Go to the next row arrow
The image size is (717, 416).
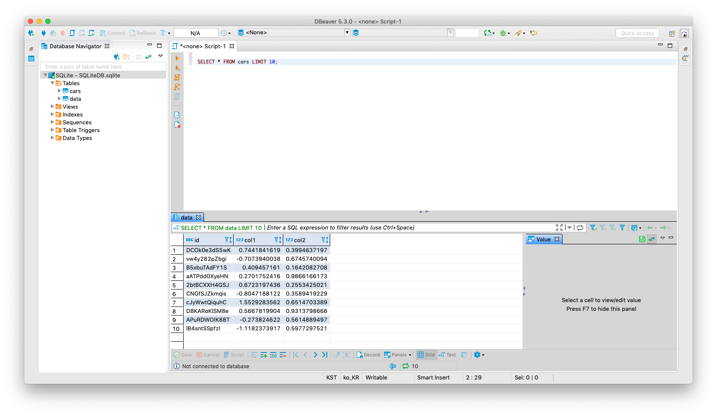pos(315,355)
